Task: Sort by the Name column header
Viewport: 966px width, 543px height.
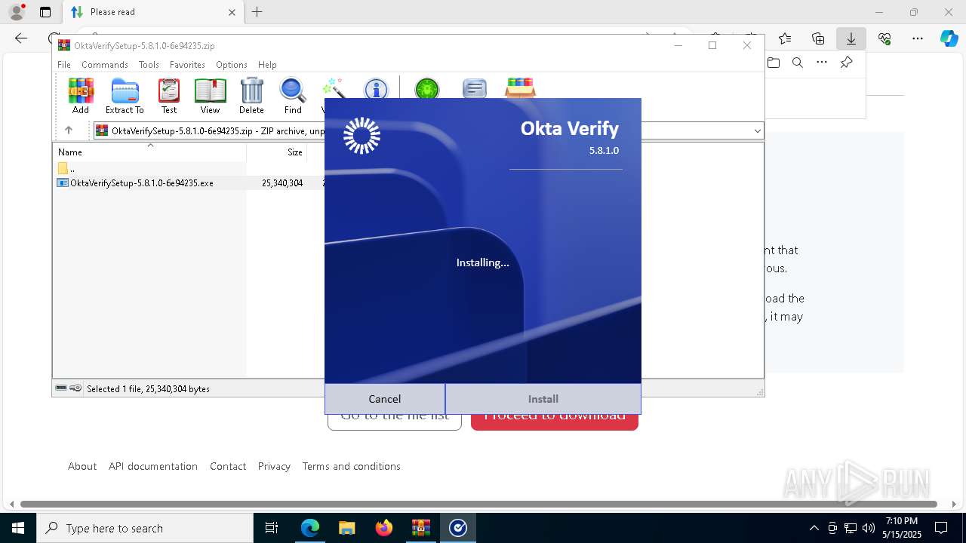Action: (149, 152)
